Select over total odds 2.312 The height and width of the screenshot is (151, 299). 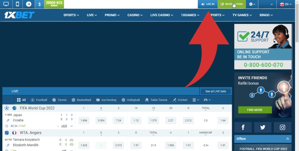point(188,120)
